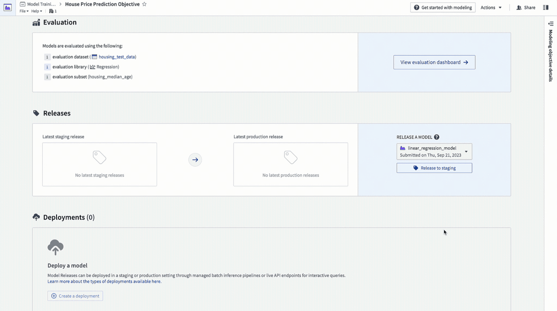The image size is (557, 311).
Task: Click Create a deployment button
Action: pyautogui.click(x=75, y=296)
